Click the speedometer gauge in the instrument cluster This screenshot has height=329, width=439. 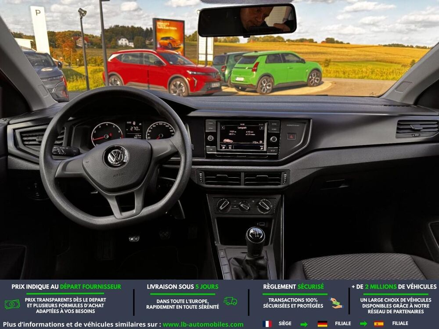pyautogui.click(x=160, y=131)
